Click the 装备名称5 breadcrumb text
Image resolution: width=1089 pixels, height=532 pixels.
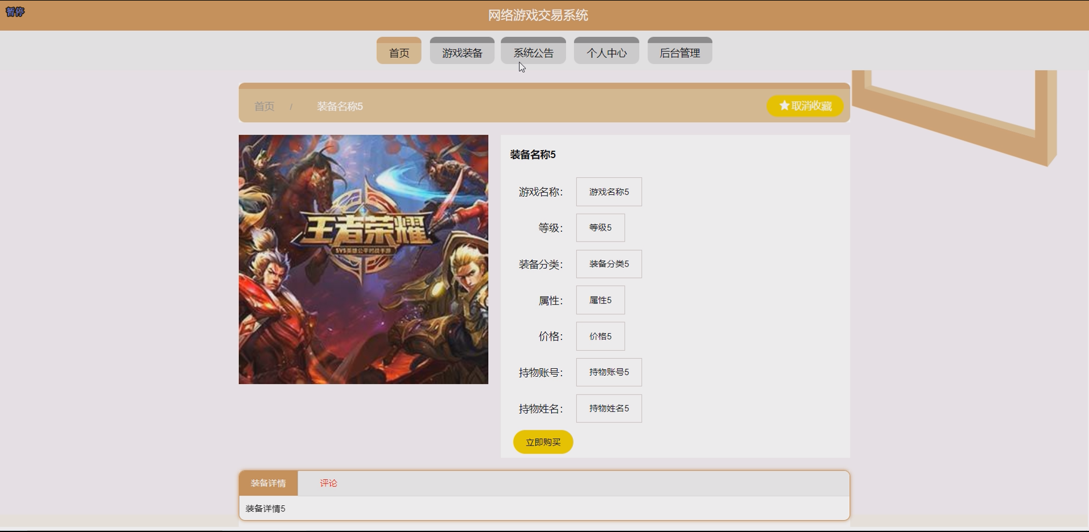coord(340,106)
